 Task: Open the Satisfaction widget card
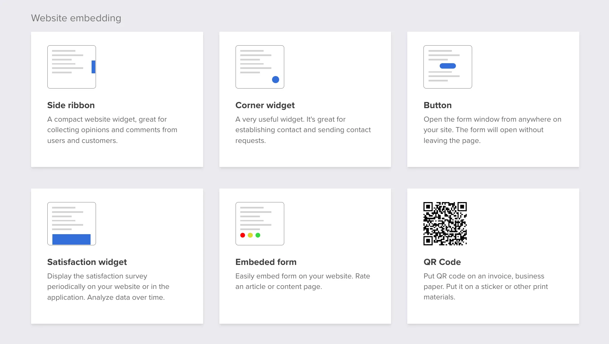[x=117, y=256]
